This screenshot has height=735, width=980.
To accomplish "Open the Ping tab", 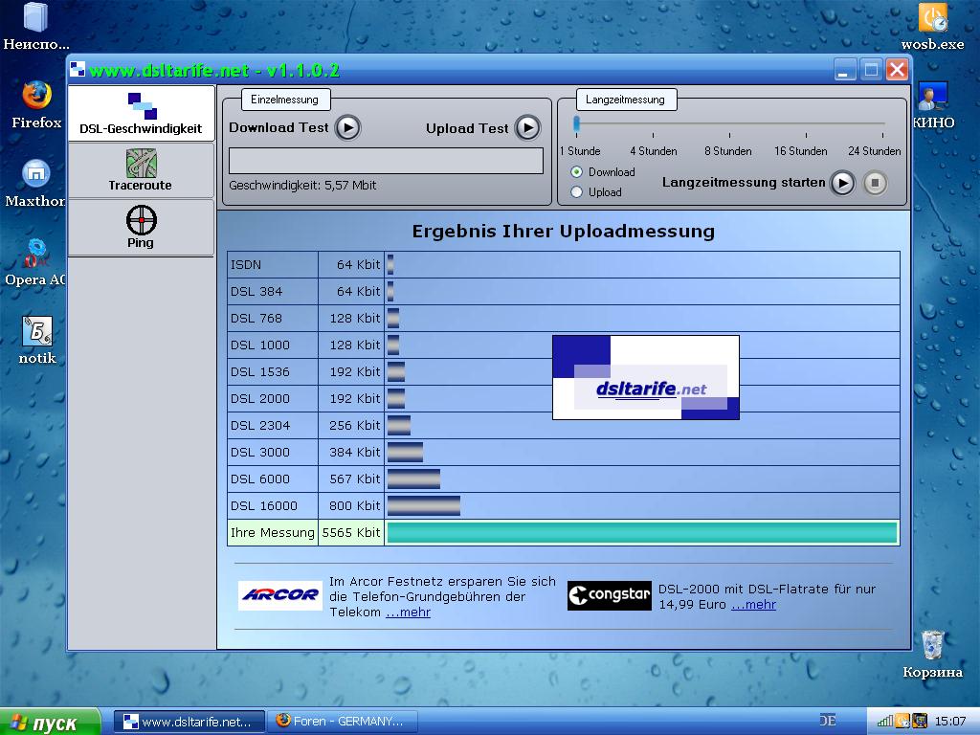I will coord(141,227).
